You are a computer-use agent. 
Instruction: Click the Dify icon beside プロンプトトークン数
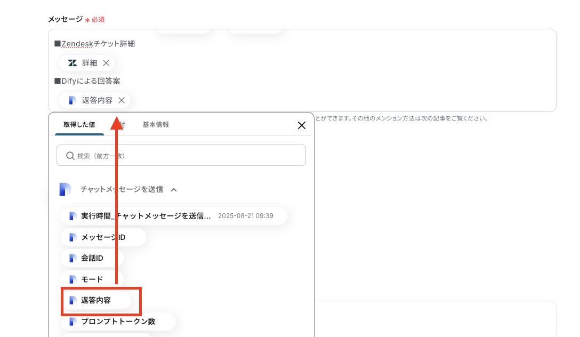pyautogui.click(x=72, y=321)
